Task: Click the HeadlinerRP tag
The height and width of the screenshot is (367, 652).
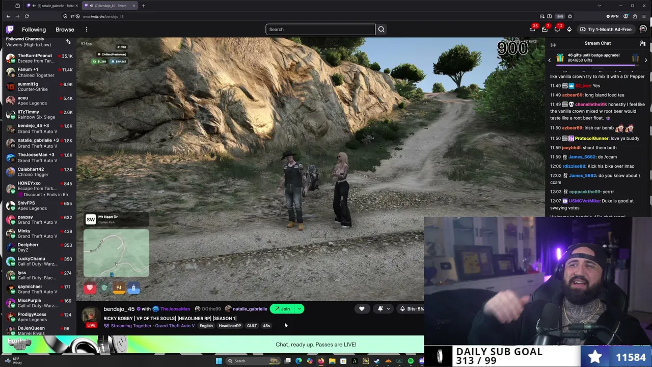Action: click(x=230, y=326)
